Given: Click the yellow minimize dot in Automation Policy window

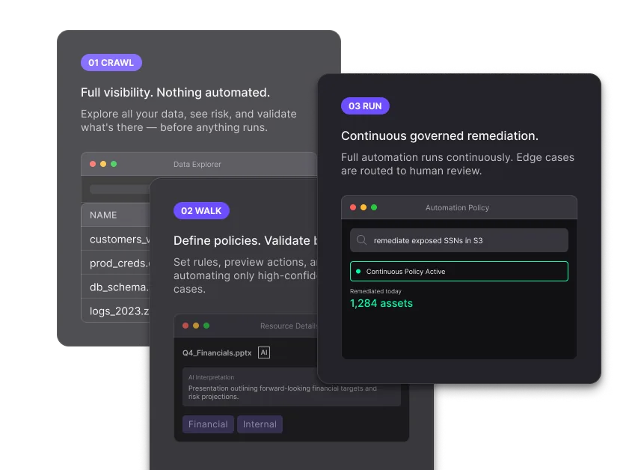Looking at the screenshot, I should (363, 207).
